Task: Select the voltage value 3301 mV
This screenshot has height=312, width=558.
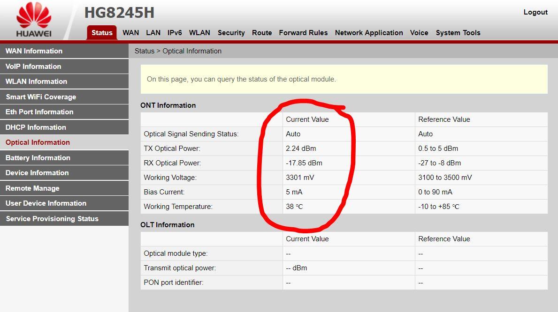Action: click(300, 178)
